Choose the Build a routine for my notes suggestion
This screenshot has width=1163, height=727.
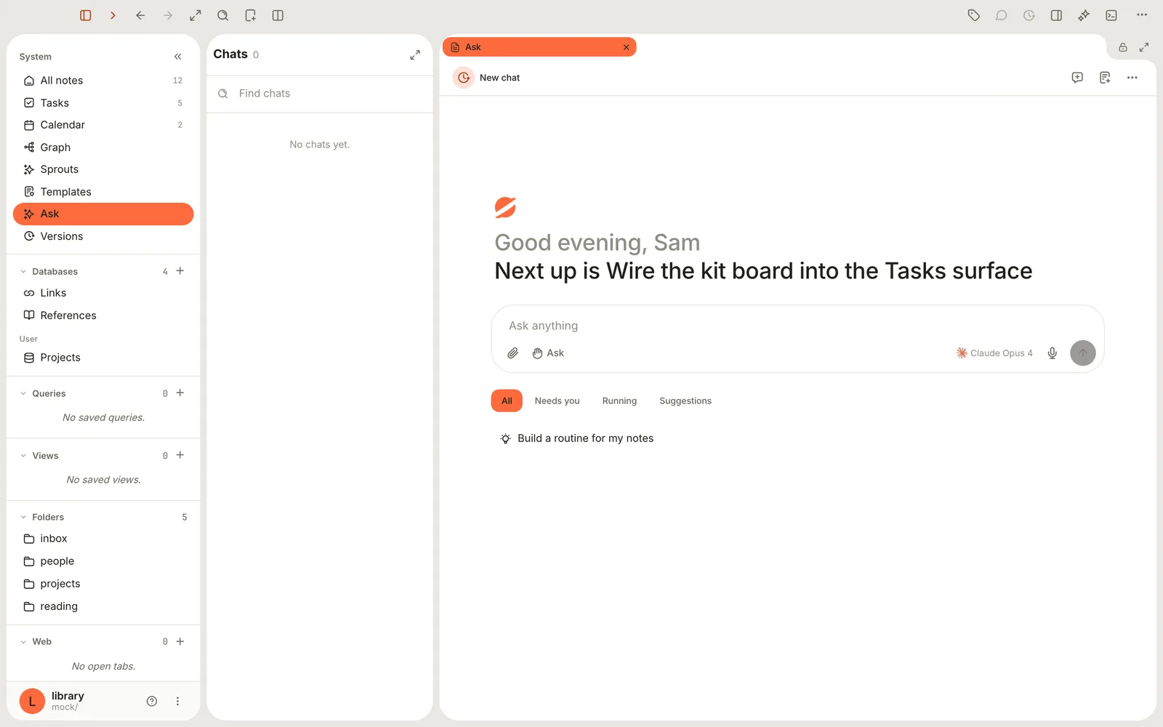click(x=577, y=438)
